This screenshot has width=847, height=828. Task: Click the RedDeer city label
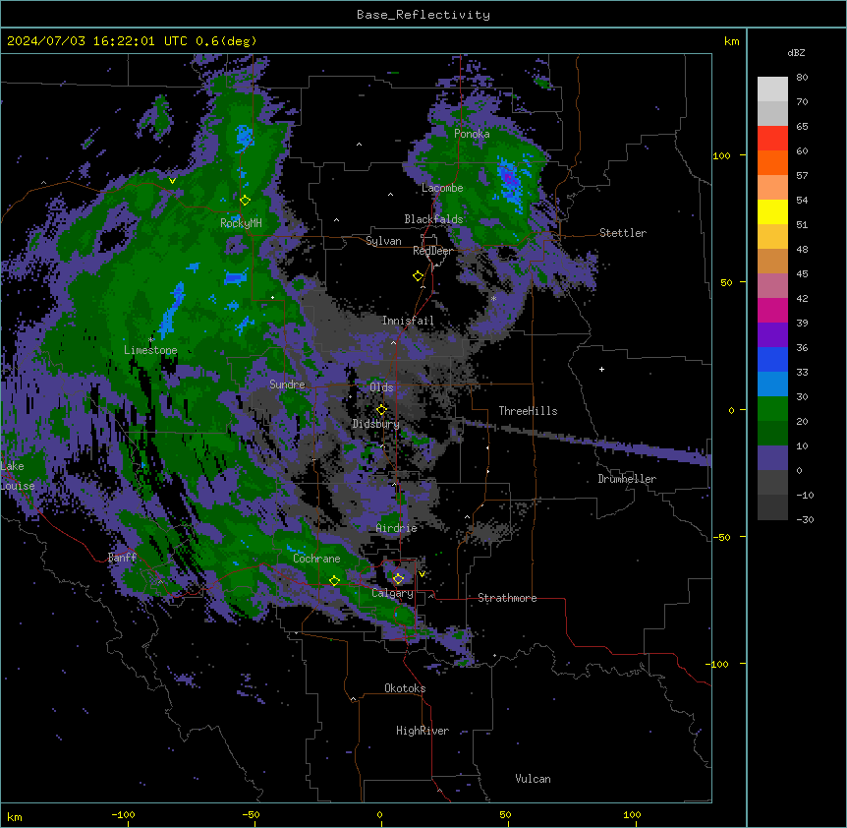pos(432,251)
